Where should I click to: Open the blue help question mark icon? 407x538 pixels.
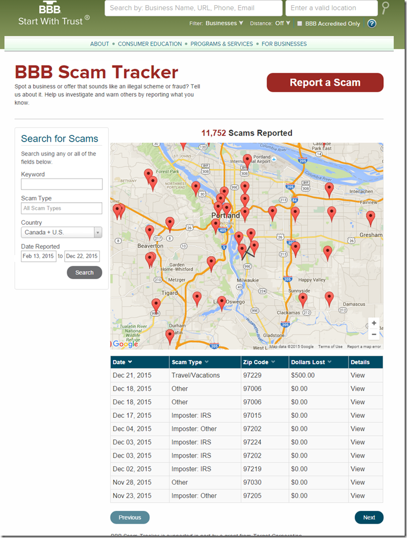372,23
